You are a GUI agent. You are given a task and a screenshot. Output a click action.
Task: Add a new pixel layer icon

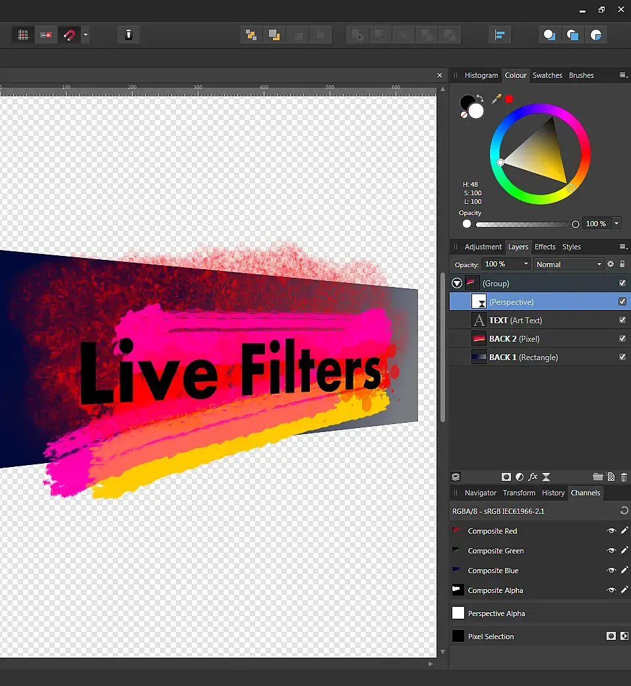pos(611,477)
